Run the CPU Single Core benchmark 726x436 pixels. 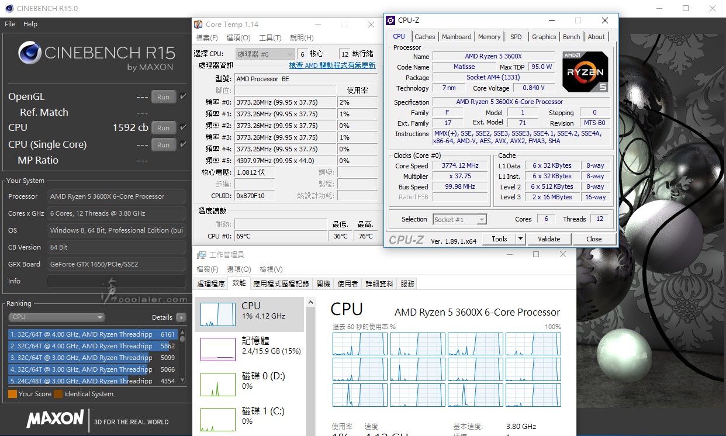[x=164, y=144]
